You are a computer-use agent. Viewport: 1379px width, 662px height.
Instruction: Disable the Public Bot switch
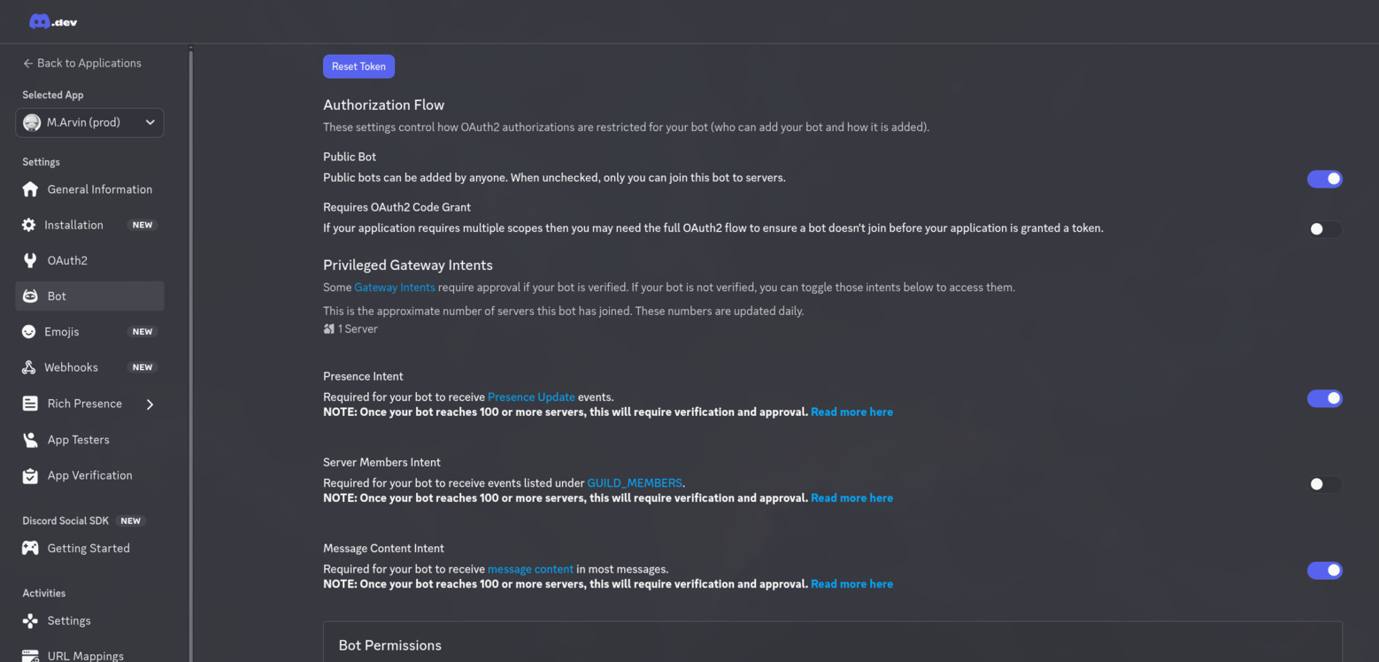tap(1324, 179)
